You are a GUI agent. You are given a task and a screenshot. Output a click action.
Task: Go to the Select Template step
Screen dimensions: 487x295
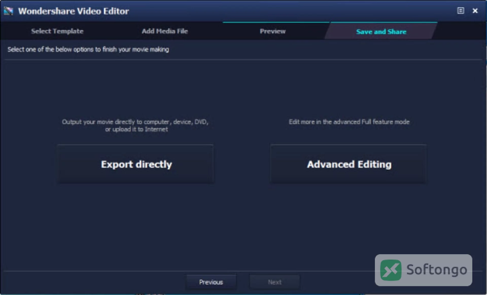[x=57, y=31]
